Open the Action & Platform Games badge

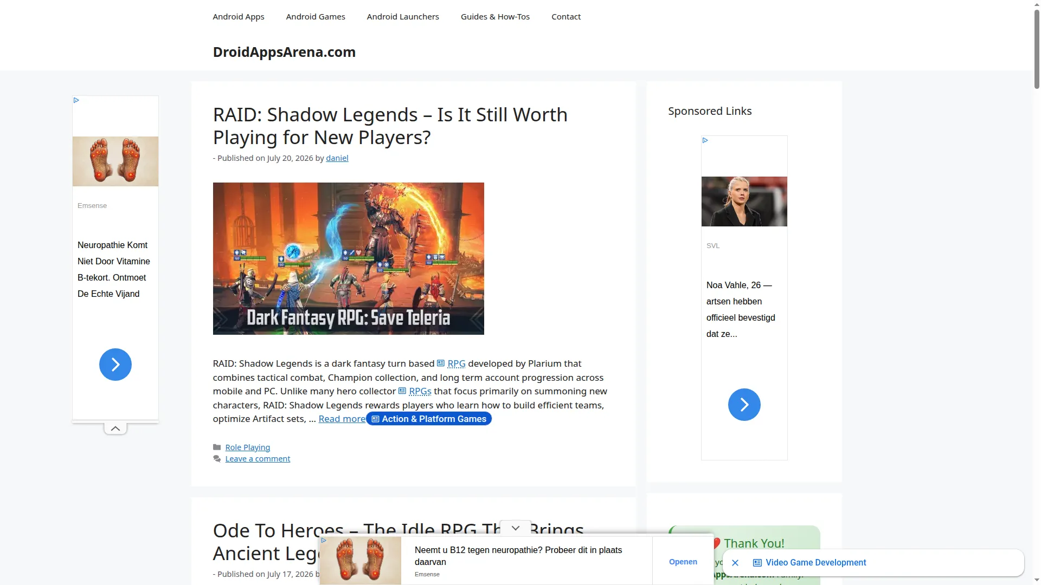coord(428,419)
